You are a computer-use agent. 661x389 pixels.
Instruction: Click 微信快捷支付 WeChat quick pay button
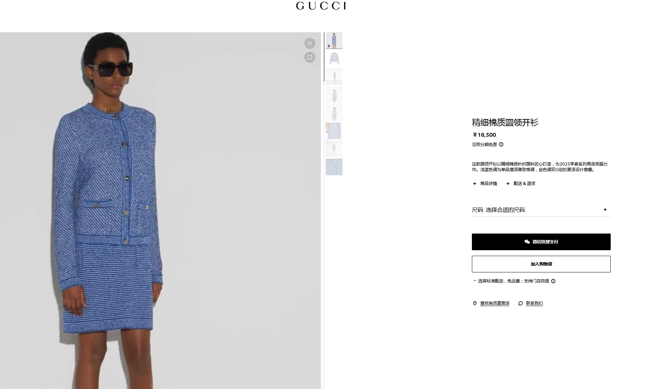541,242
